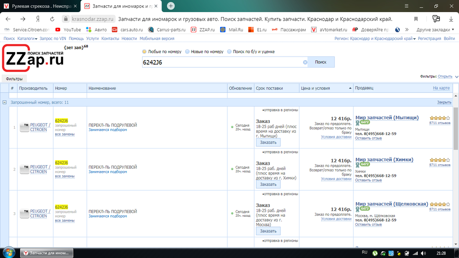Open the Carrus-parts.ru bookmark

click(167, 30)
